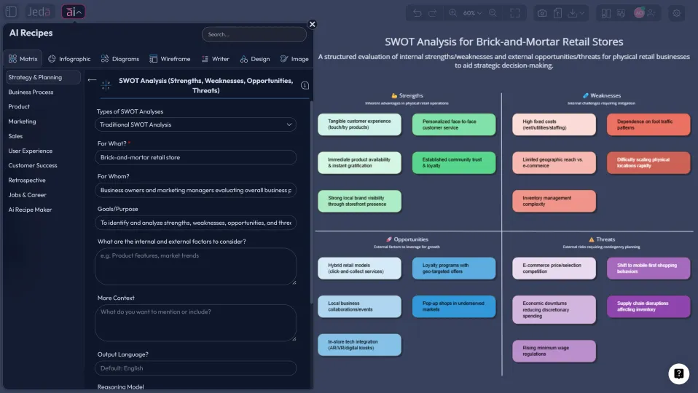Collapse the AI recipes menu button
The width and height of the screenshot is (698, 393).
coord(74,12)
